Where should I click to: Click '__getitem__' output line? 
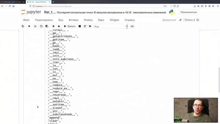[59, 40]
